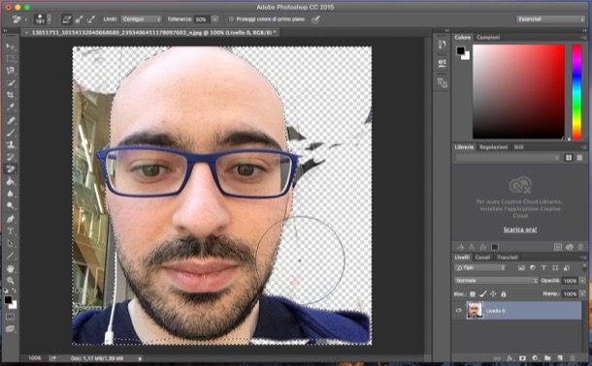Image resolution: width=592 pixels, height=366 pixels.
Task: Switch to the Stili tab
Action: 518,147
